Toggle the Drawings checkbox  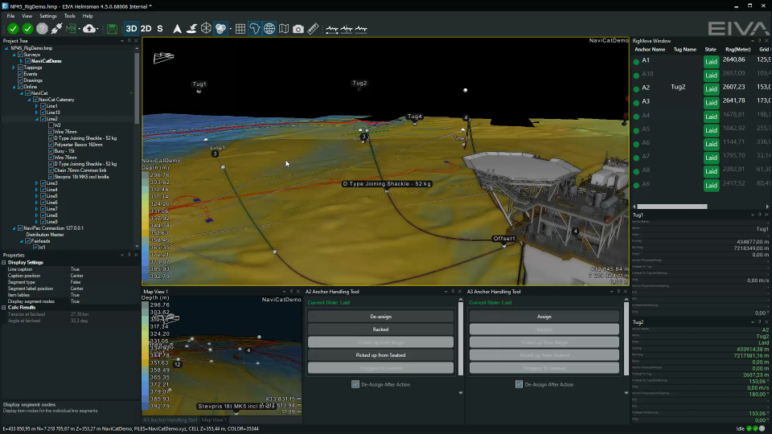tap(20, 80)
